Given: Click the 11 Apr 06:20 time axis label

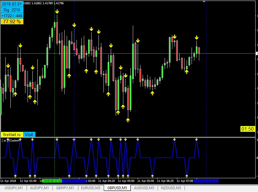Looking at the screenshot, I should [165, 181].
